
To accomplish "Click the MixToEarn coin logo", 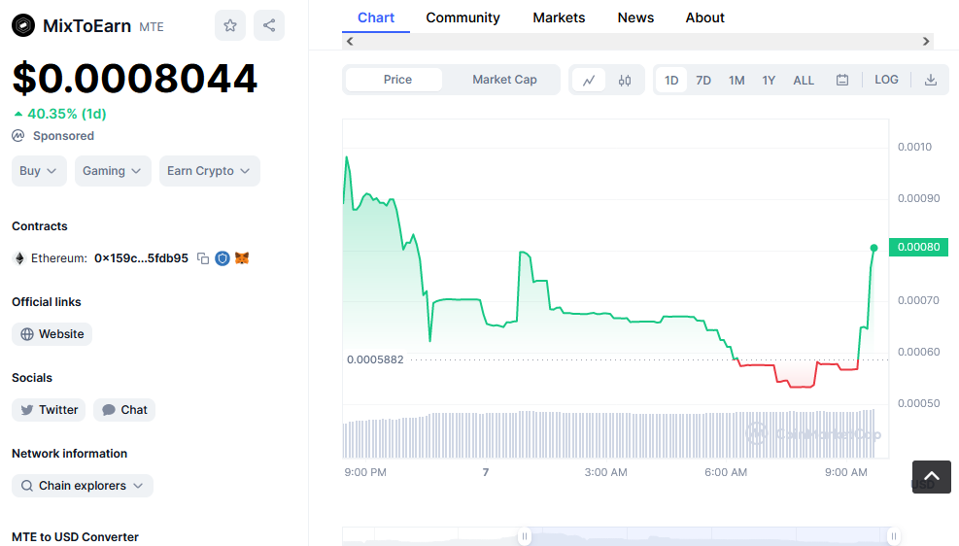I will pos(23,25).
